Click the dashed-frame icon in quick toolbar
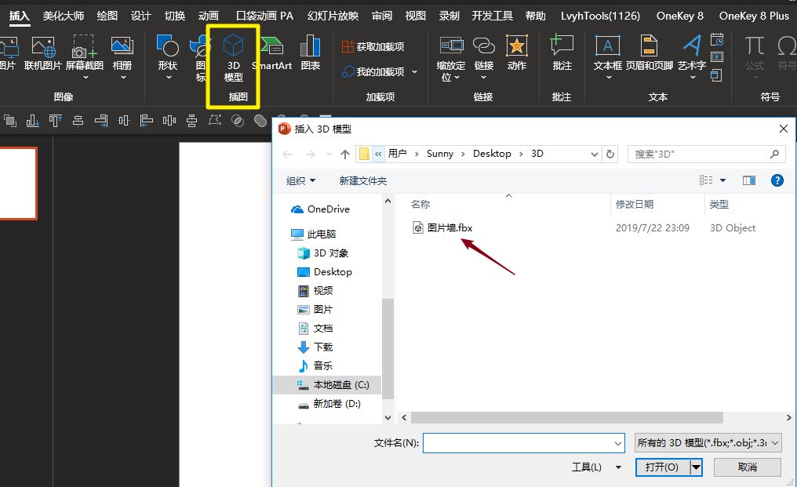 (215, 120)
